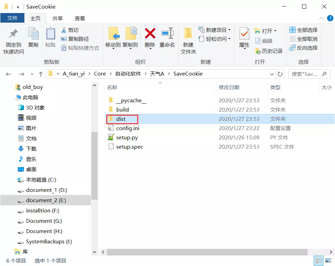Select config.ini file
Image resolution: width=335 pixels, height=266 pixels.
point(220,128)
